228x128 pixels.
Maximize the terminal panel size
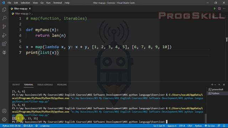point(219,85)
